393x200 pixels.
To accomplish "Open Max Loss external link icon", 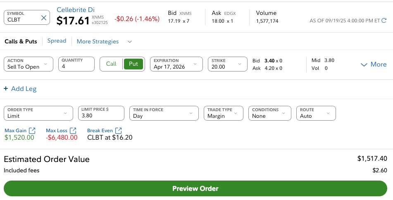I will coord(73,131).
